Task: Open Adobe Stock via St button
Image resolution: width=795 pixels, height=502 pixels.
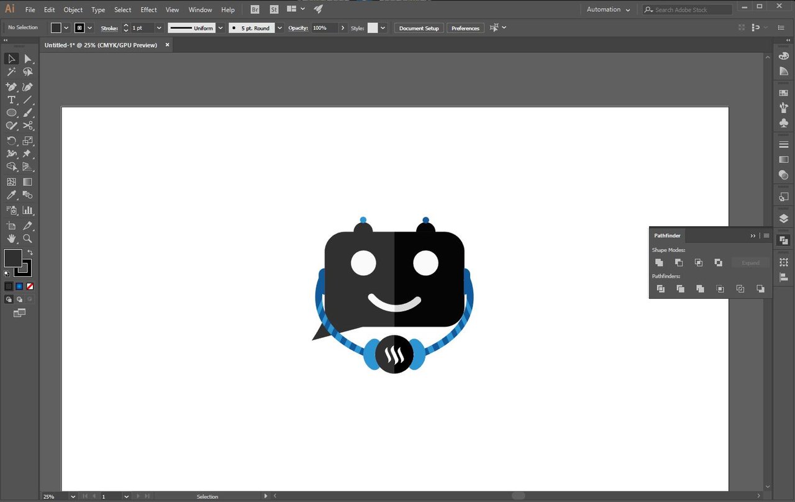Action: (x=273, y=9)
